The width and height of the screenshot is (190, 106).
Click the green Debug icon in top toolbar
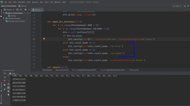[188, 6]
